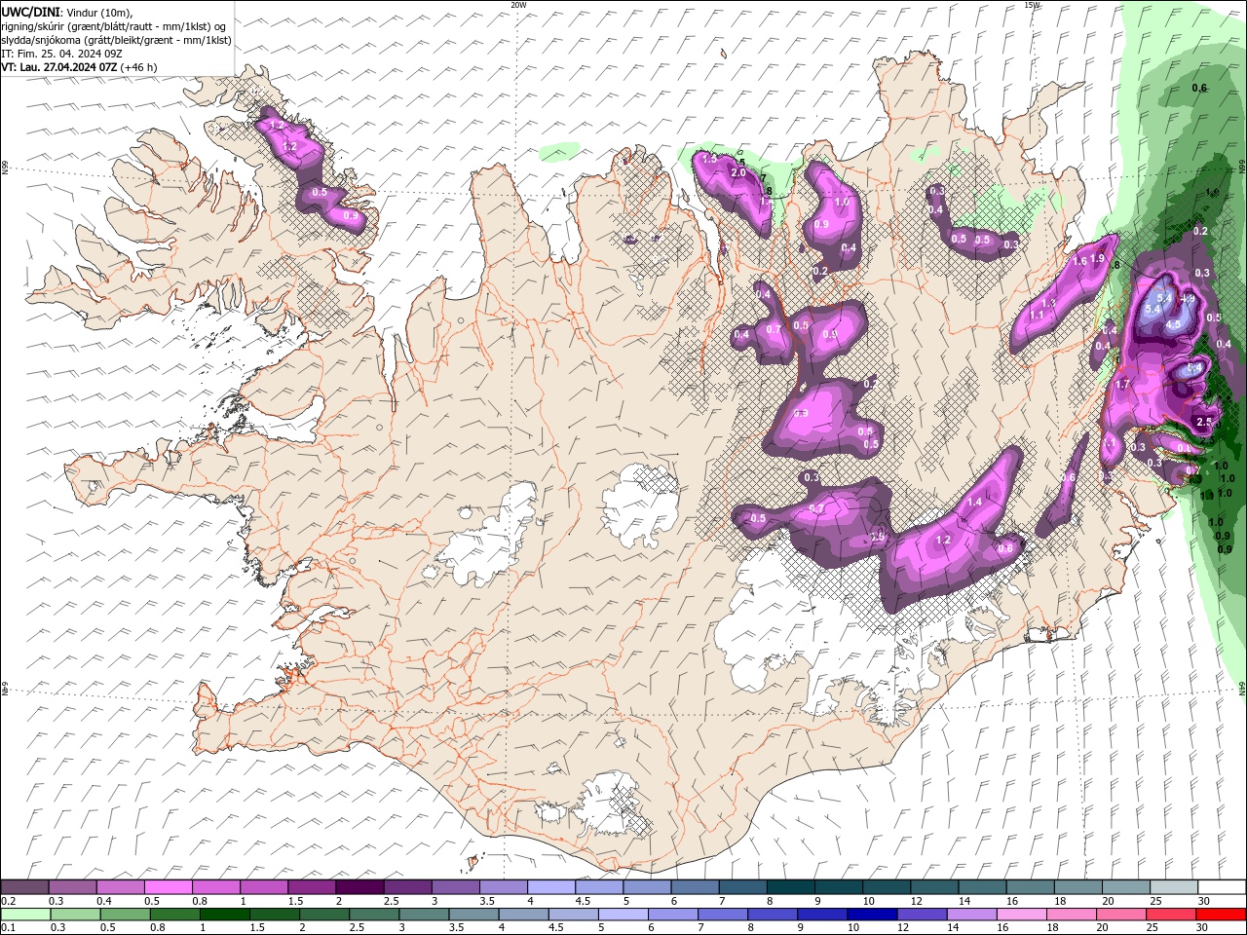Click the 'VT: Lau. 27.04.2024 07Z' valid time
Viewport: 1247px width, 935px height.
pyautogui.click(x=59, y=67)
